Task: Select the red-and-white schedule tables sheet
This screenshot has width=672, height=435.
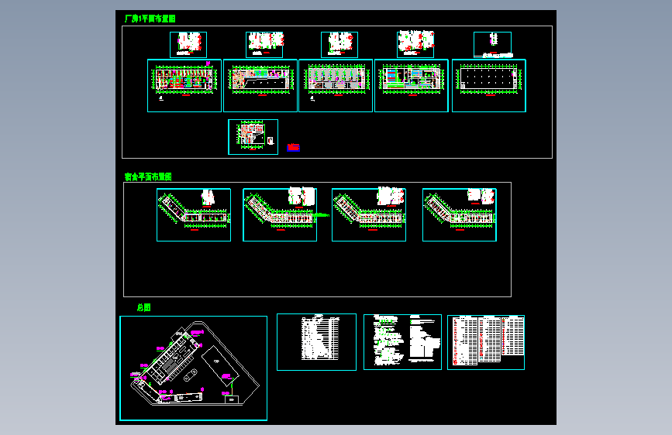Action: coord(486,343)
